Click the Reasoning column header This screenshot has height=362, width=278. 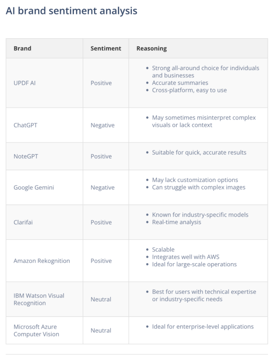(152, 49)
